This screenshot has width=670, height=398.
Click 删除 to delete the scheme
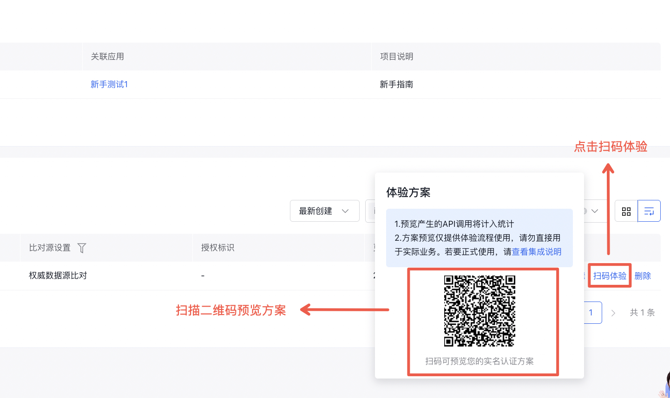click(643, 276)
